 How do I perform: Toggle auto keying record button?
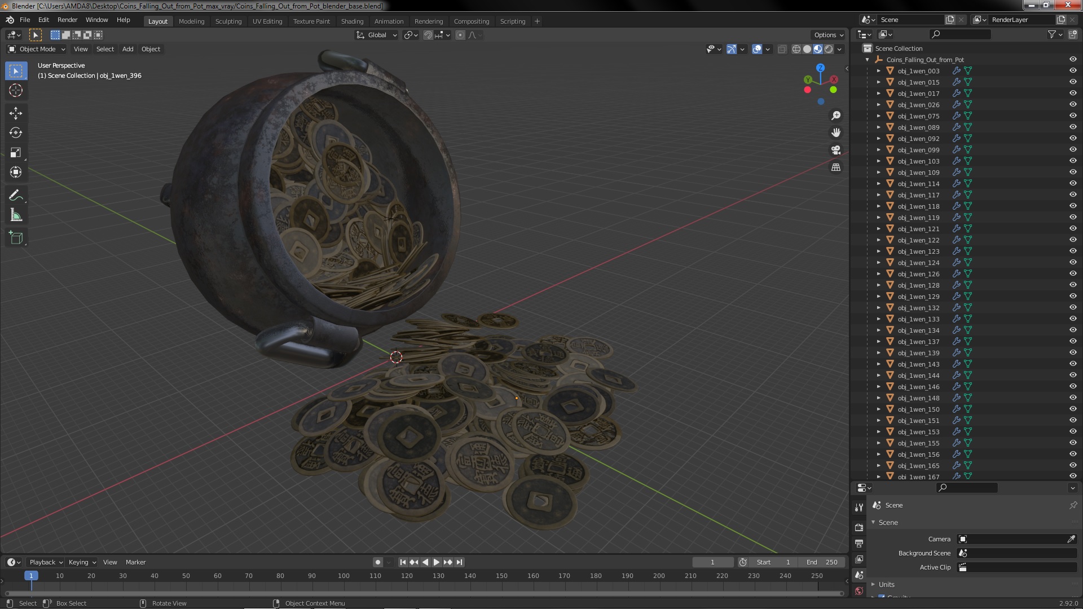[378, 562]
